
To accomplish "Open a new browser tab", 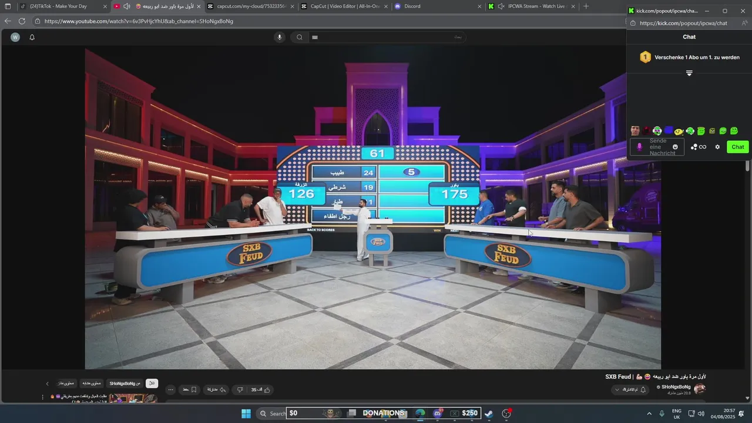I will [586, 6].
